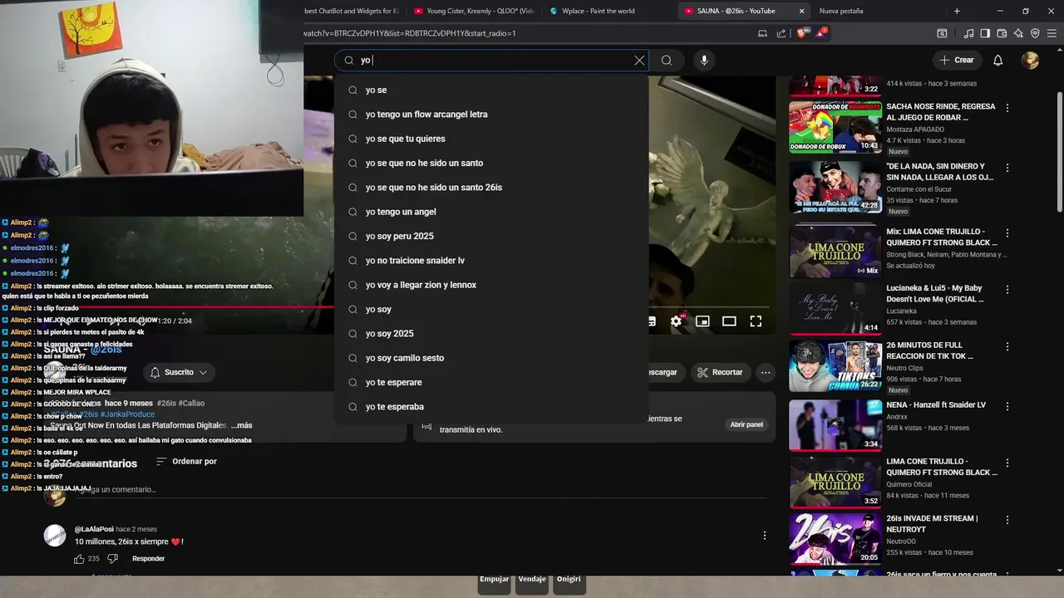This screenshot has width=1064, height=598.
Task: Select suggestion 'yo tengo un flow arcangel letra'
Action: tap(491, 114)
